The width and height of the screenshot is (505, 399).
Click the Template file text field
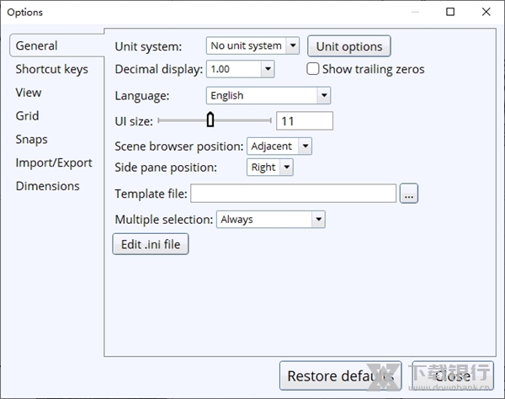293,194
